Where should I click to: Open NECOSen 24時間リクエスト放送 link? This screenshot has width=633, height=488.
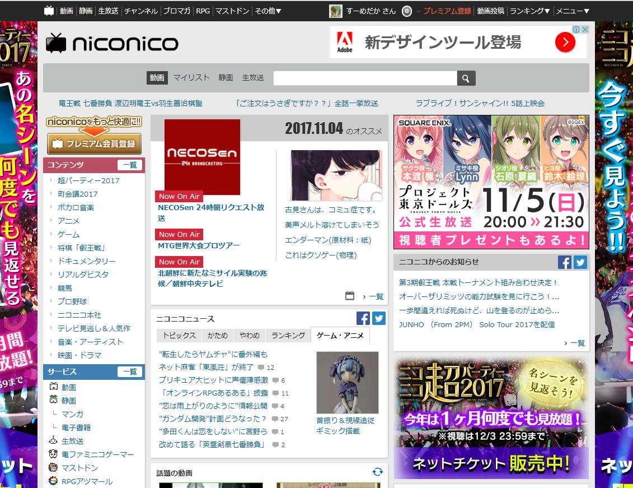(211, 212)
